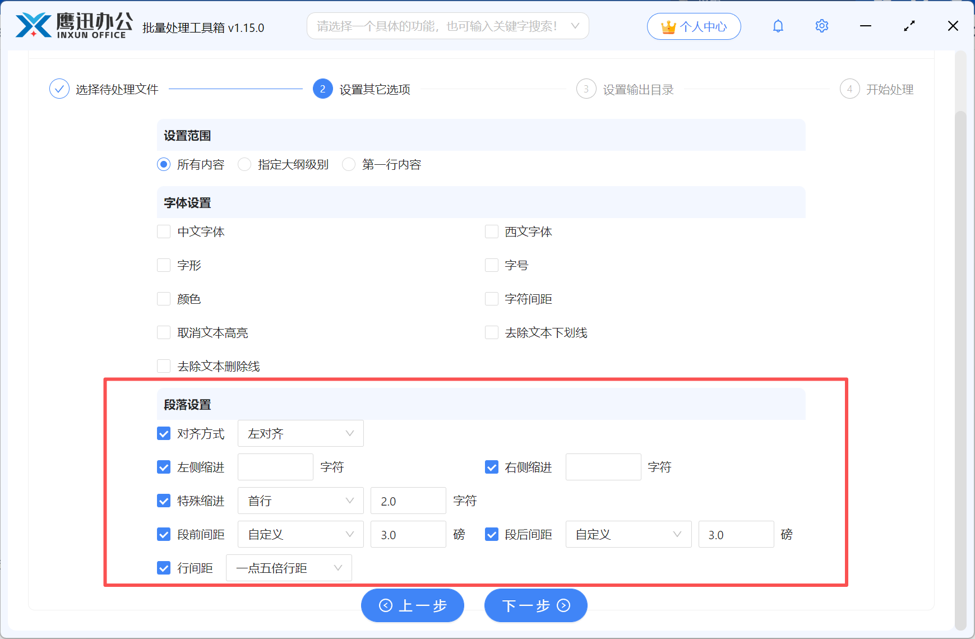
Task: Open the 一点五倍行距 line spacing dropdown
Action: click(289, 568)
